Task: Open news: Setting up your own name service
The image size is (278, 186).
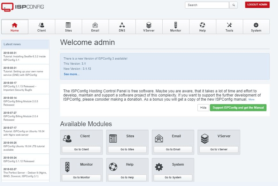Action: point(25,72)
